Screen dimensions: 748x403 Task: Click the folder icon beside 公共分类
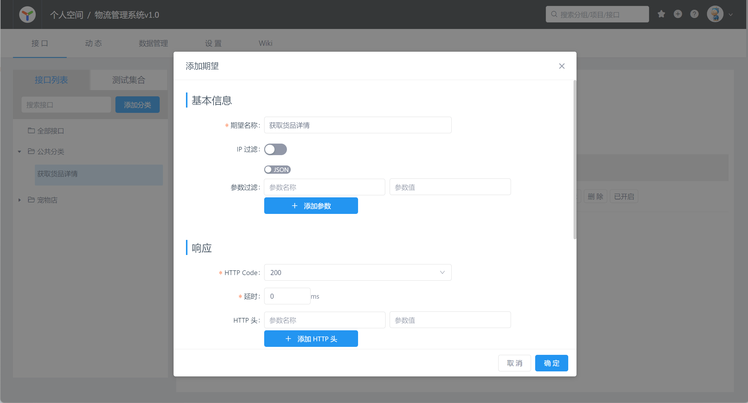32,151
